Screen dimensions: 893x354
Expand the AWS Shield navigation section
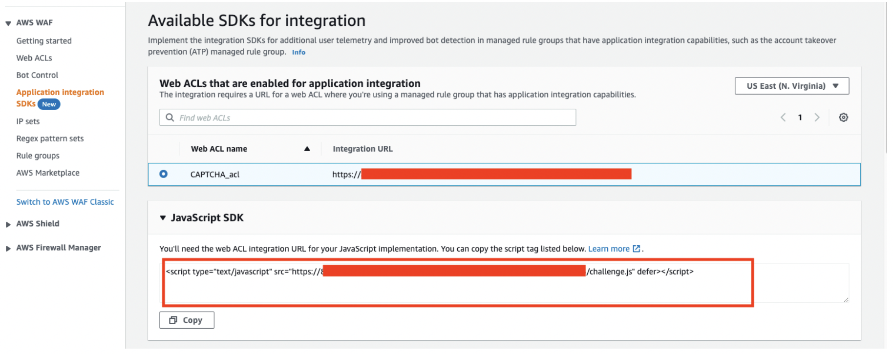[8, 224]
